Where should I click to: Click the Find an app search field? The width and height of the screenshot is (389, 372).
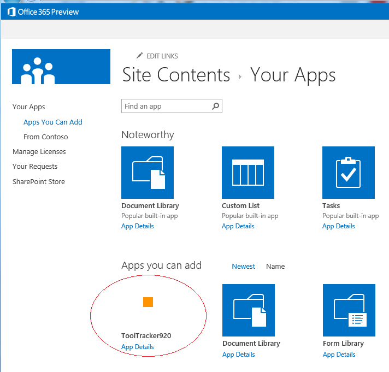click(x=166, y=106)
